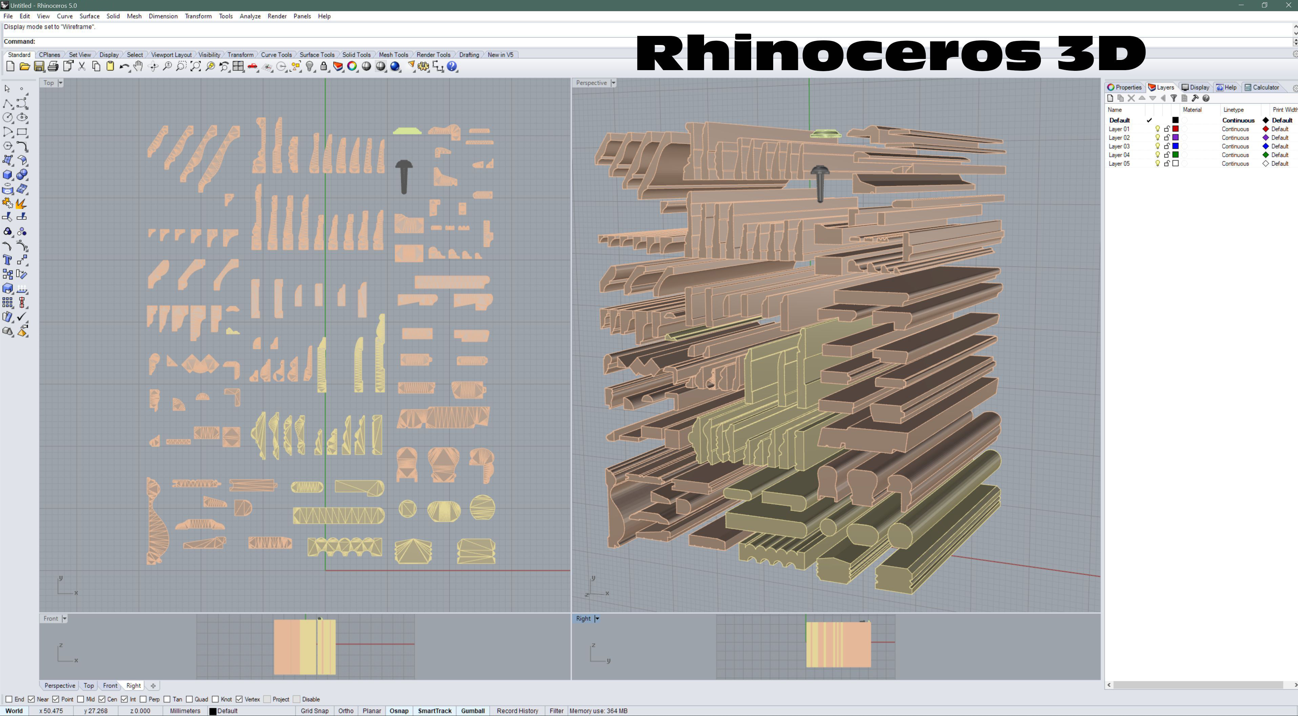The height and width of the screenshot is (716, 1298).
Task: Click the Open file folder icon
Action: click(x=24, y=66)
